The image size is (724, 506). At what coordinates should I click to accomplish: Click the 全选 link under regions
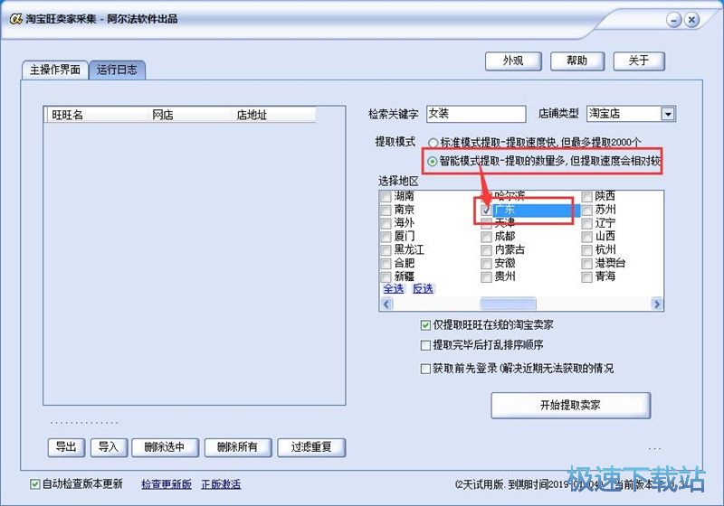tap(394, 289)
